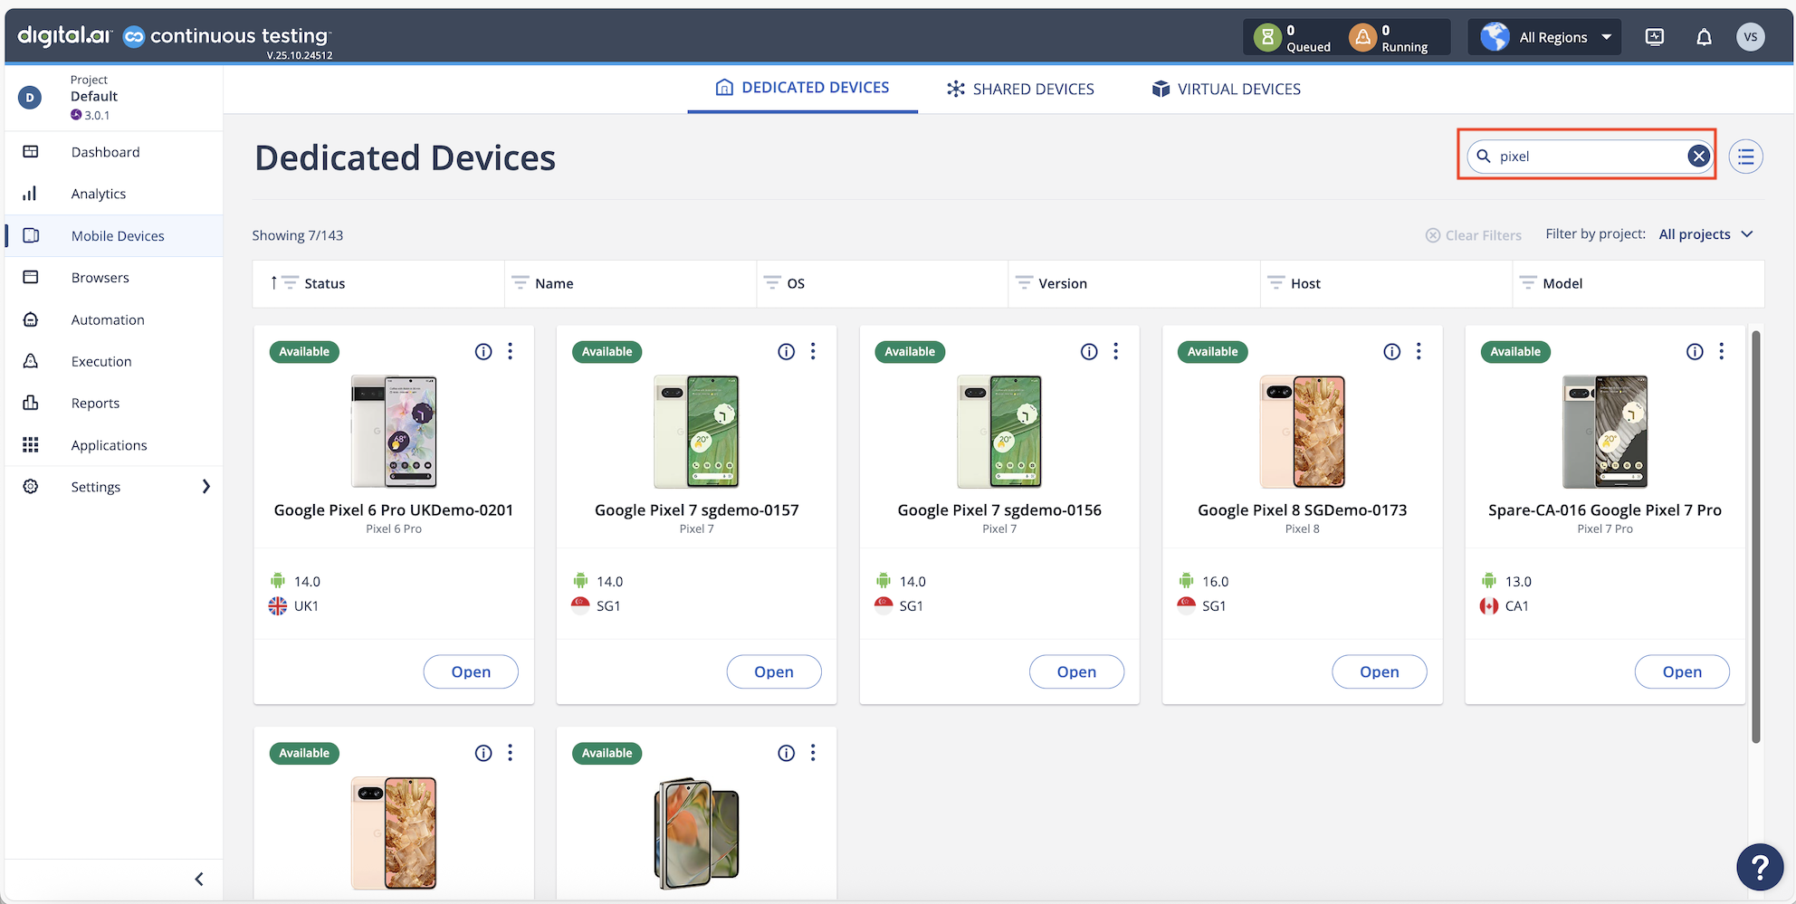Switch to the Virtual Devices tab

pos(1226,89)
